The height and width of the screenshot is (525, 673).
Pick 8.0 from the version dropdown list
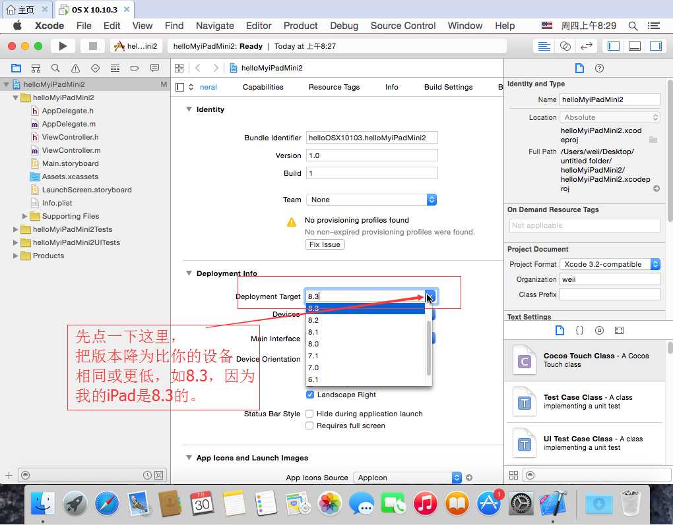[x=366, y=344]
